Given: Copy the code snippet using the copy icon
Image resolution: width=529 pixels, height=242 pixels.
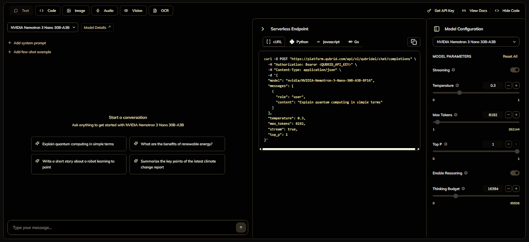Looking at the screenshot, I should [x=414, y=42].
